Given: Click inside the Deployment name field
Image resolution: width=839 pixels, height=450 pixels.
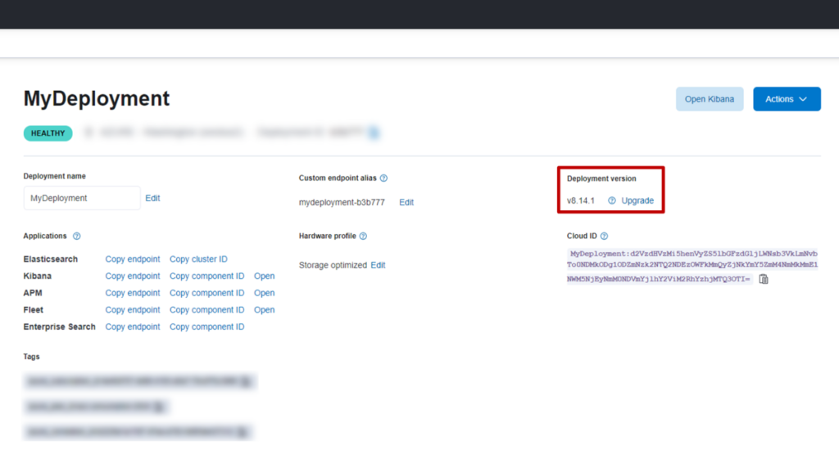Looking at the screenshot, I should click(82, 198).
